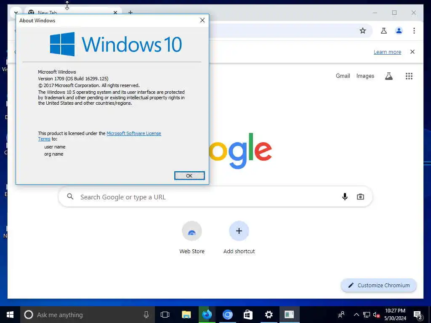The width and height of the screenshot is (431, 323).
Task: Open Chromium labs flask icon in toolbar
Action: (384, 30)
